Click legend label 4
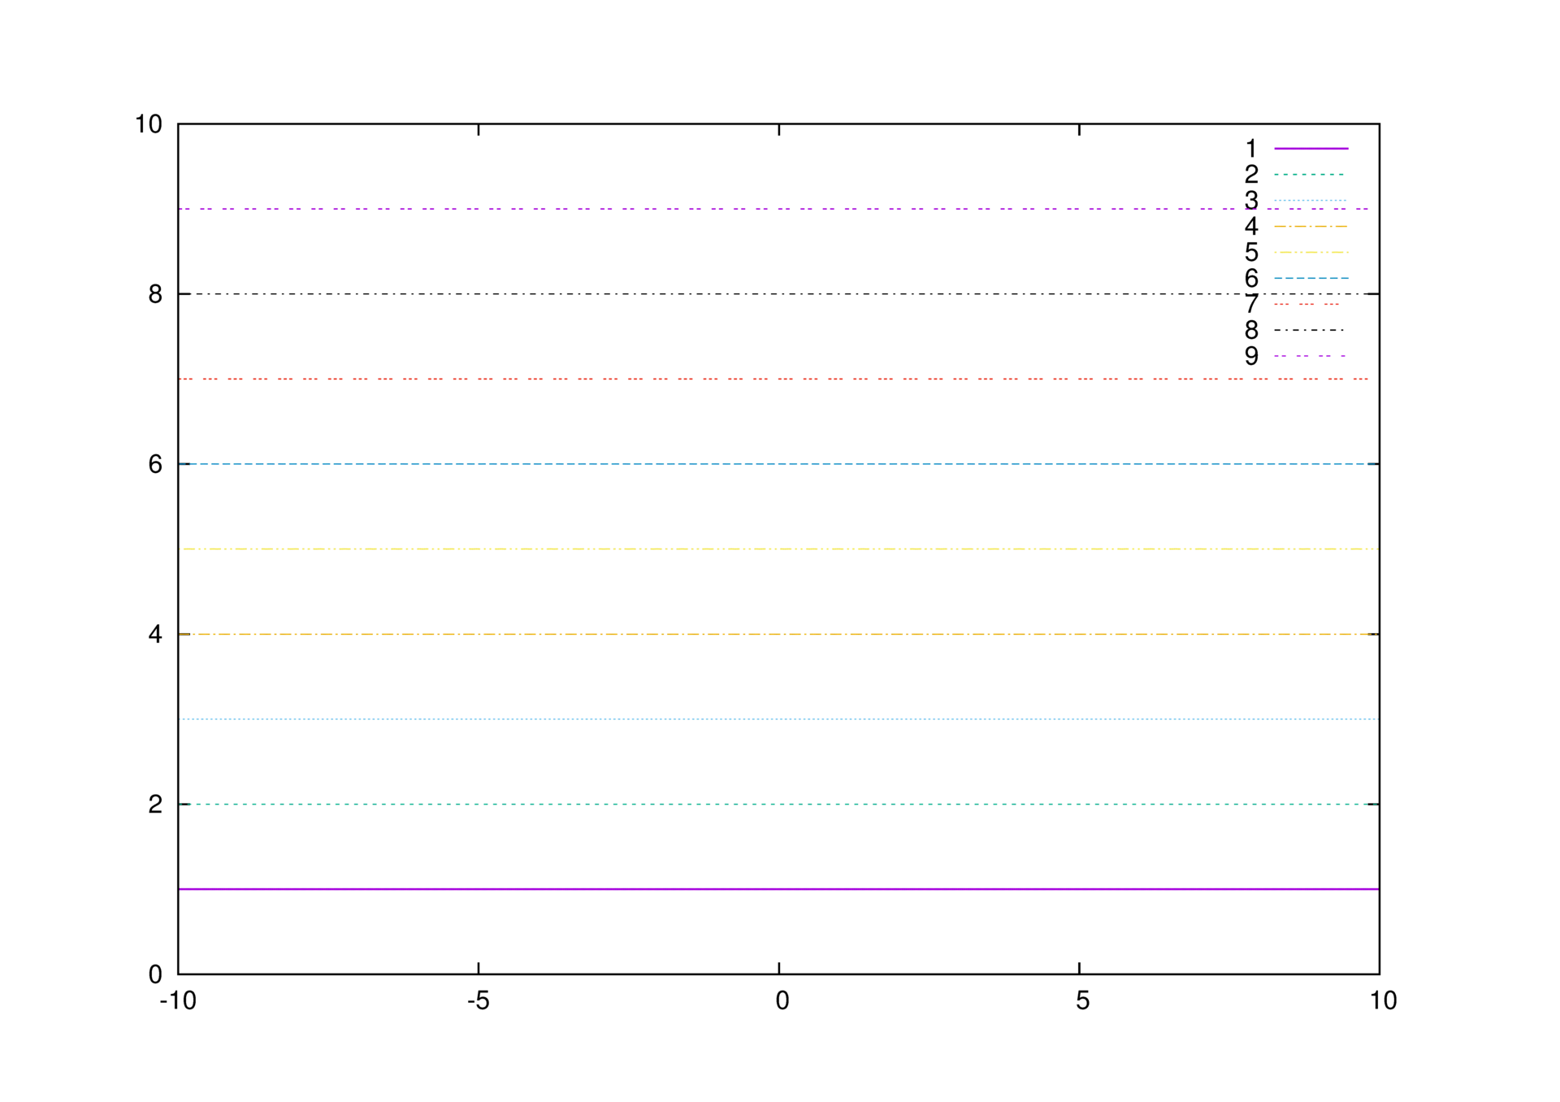 pyautogui.click(x=1250, y=226)
